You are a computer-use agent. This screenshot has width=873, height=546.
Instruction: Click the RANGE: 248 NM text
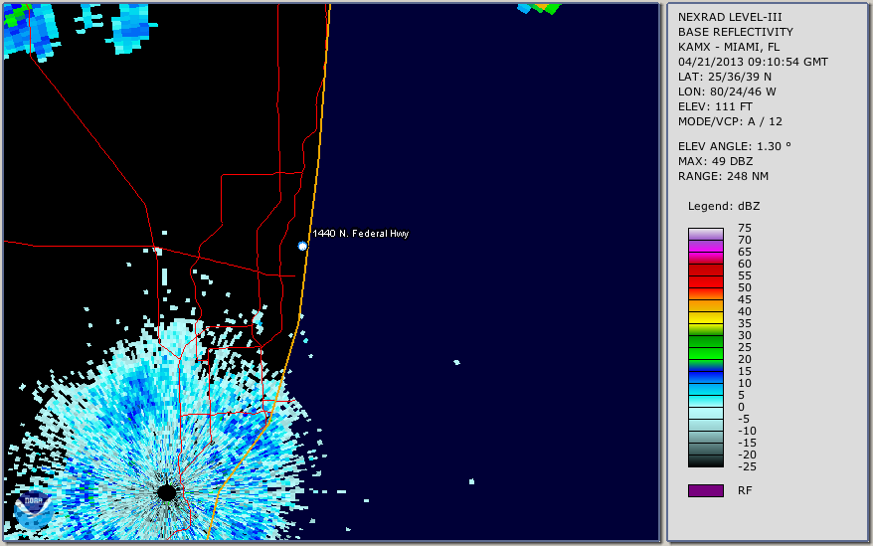coord(723,177)
